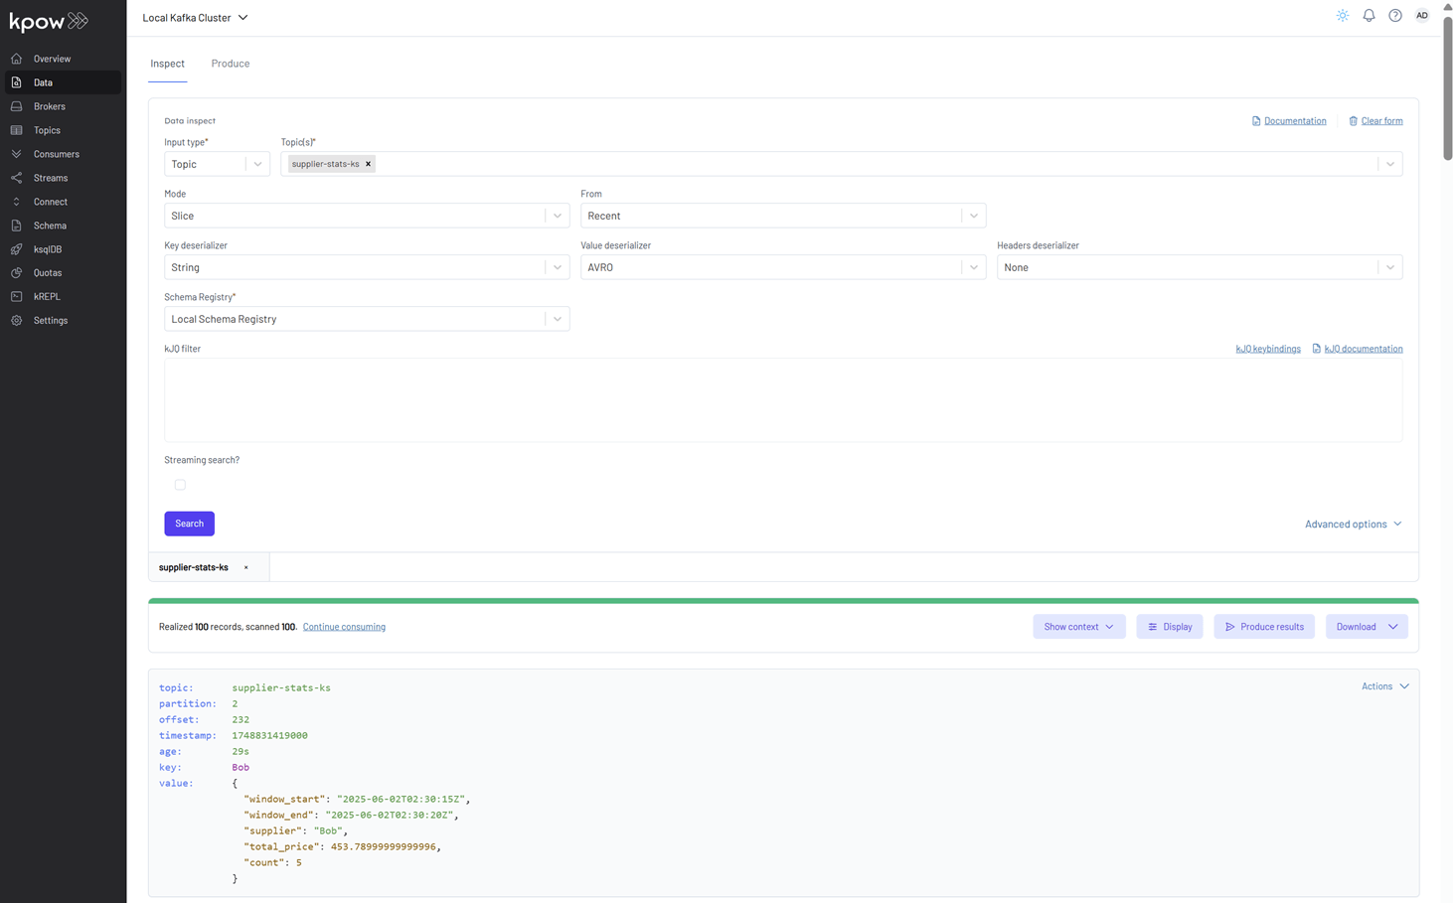Screen dimensions: 1453x903
Task: Open Local Kafka Cluster selector
Action: click(x=195, y=18)
